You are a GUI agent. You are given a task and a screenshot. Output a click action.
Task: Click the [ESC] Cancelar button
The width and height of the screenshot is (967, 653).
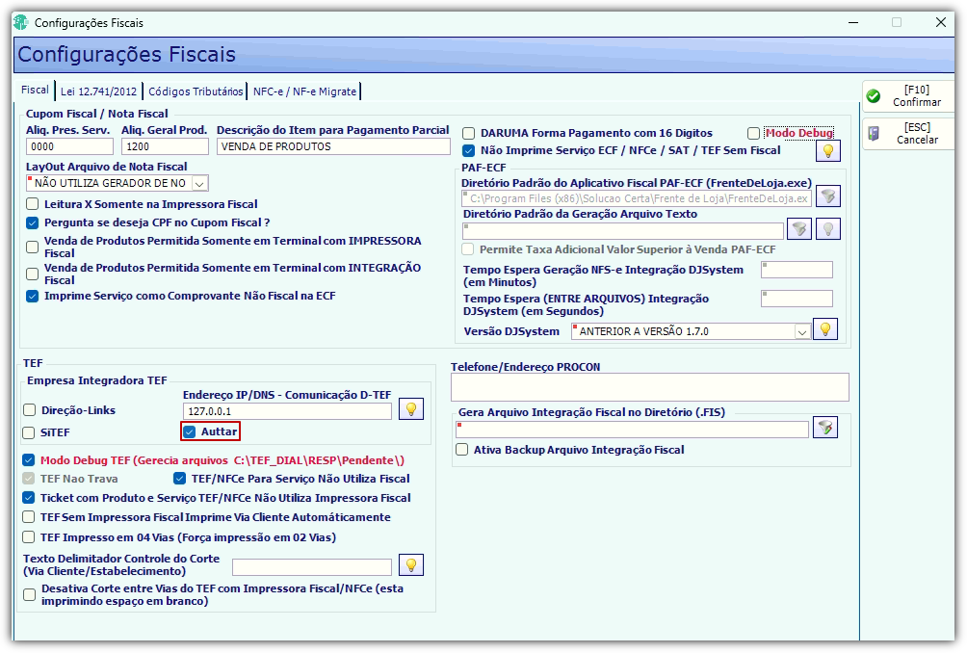tap(908, 134)
